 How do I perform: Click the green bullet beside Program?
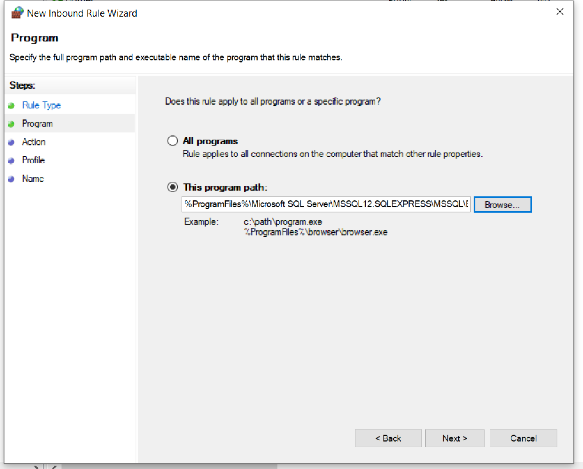(12, 124)
